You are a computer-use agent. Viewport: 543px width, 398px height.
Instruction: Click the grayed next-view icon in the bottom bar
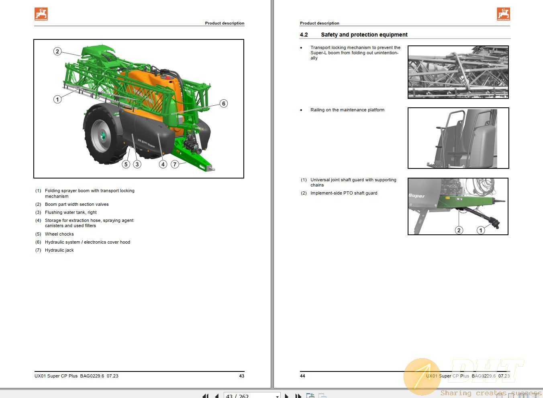tap(322, 396)
